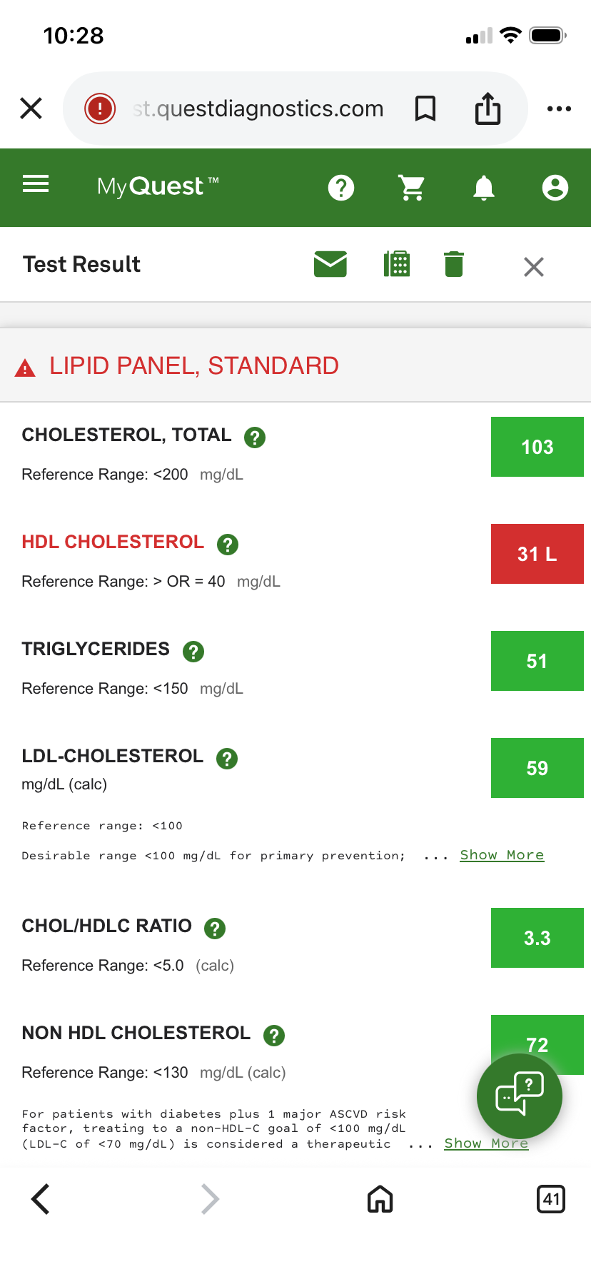Open the MyQuest hamburger menu
Image resolution: width=591 pixels, height=1279 pixels.
point(36,185)
